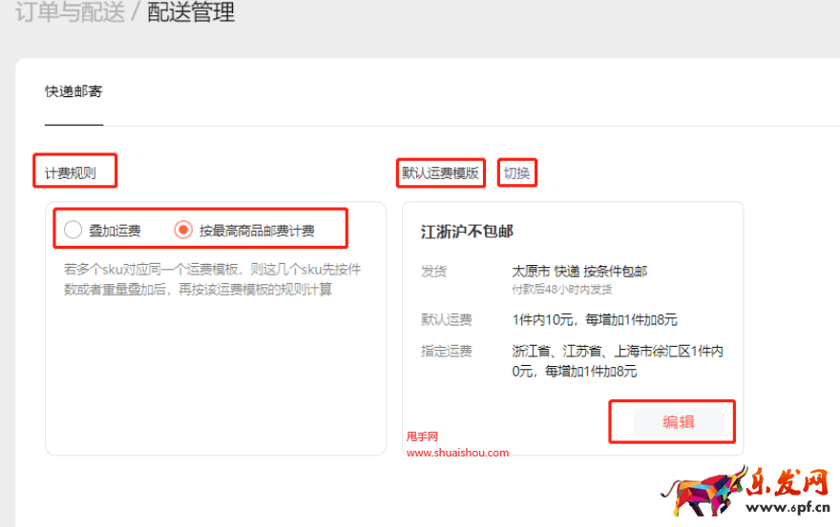
Task: Open the www.shuaishou.com watermark link
Action: coord(457,453)
